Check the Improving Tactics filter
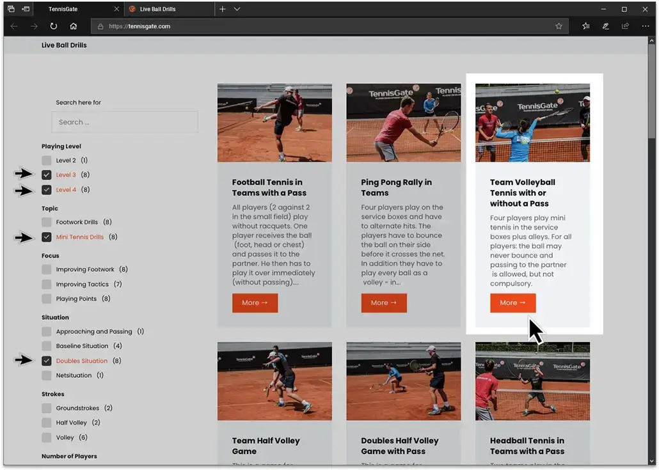Image resolution: width=659 pixels, height=470 pixels. (47, 284)
